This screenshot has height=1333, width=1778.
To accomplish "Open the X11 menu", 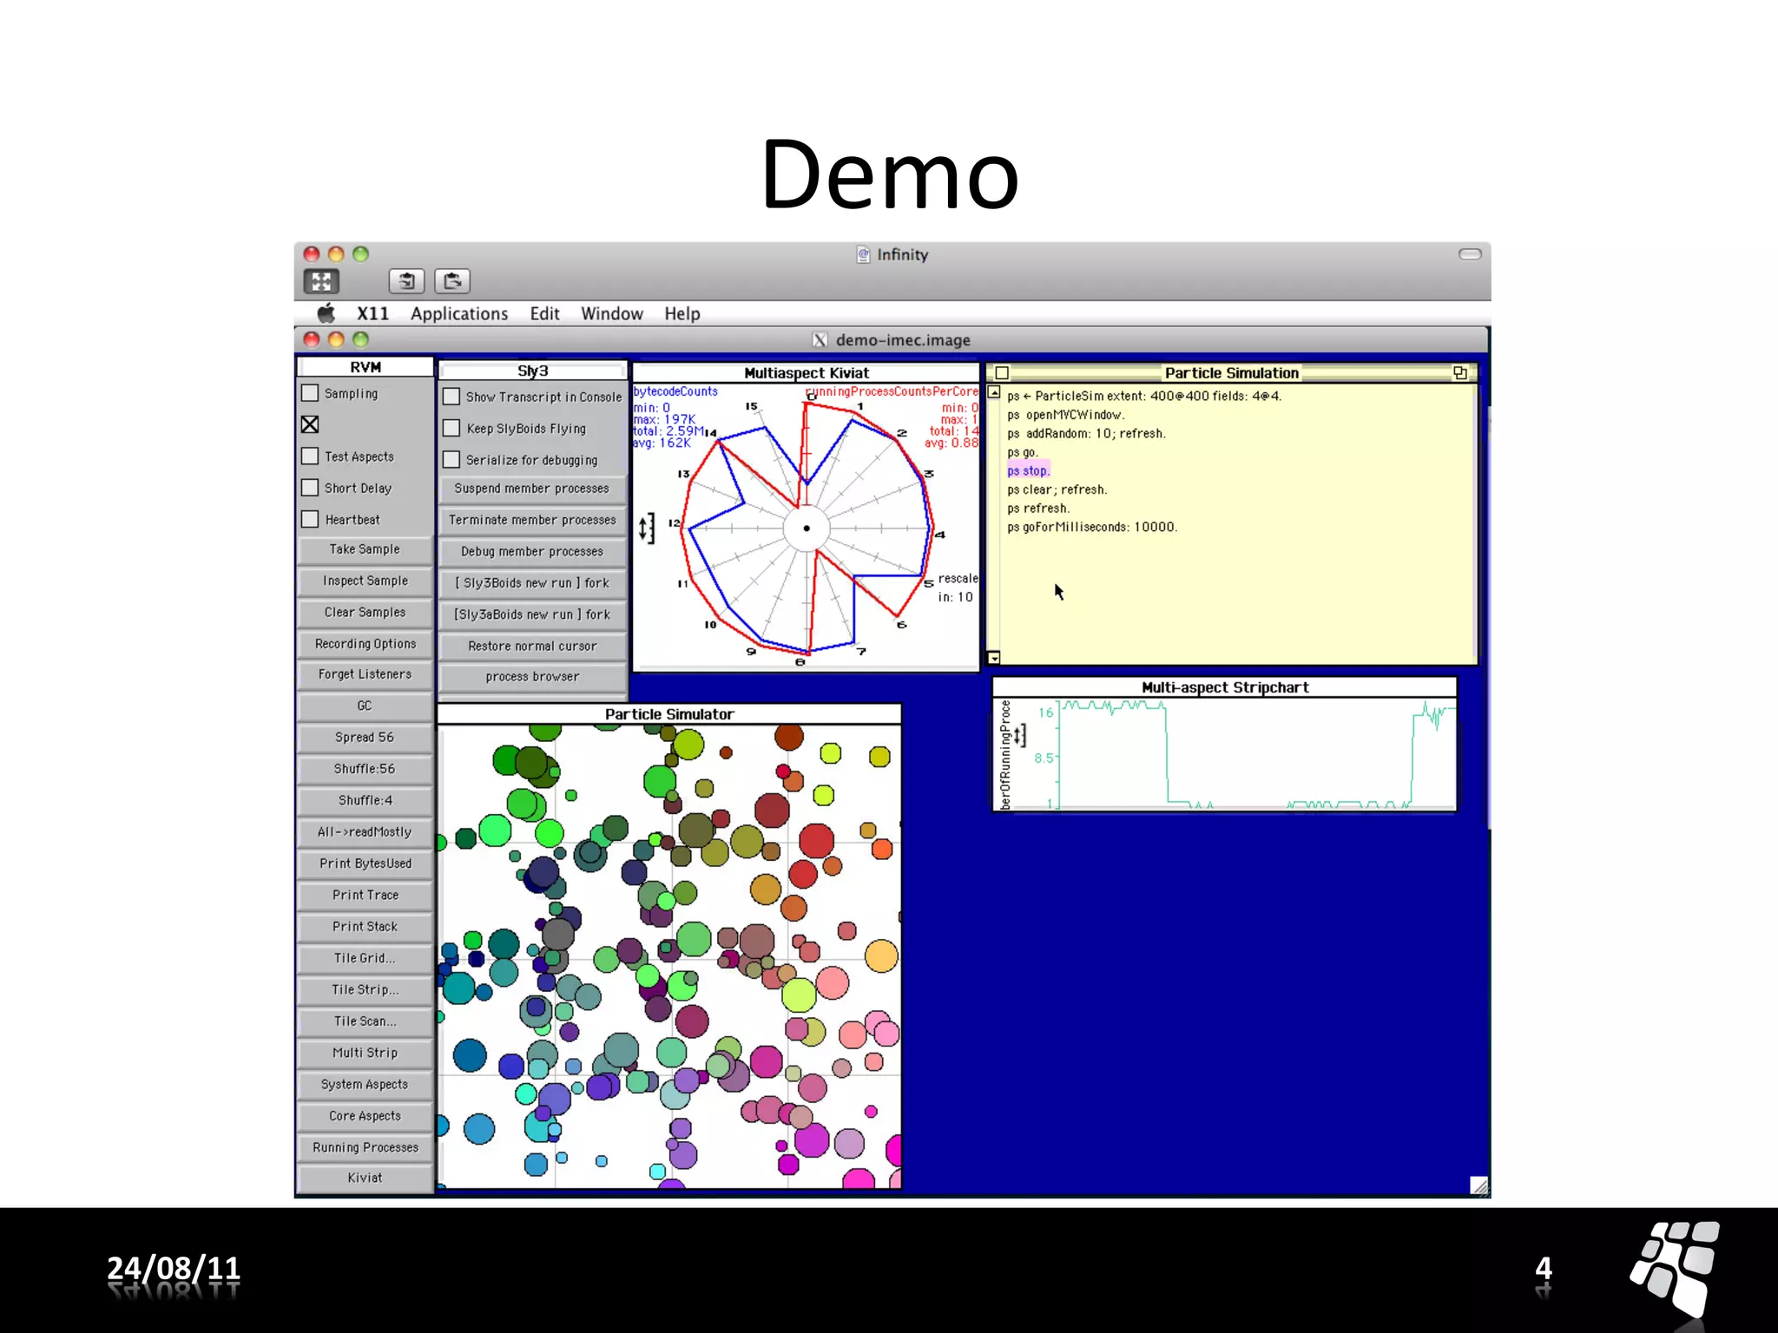I will 373,313.
